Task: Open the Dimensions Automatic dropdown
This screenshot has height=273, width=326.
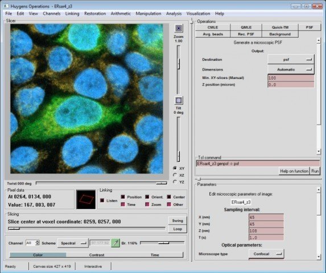Action: 291,69
